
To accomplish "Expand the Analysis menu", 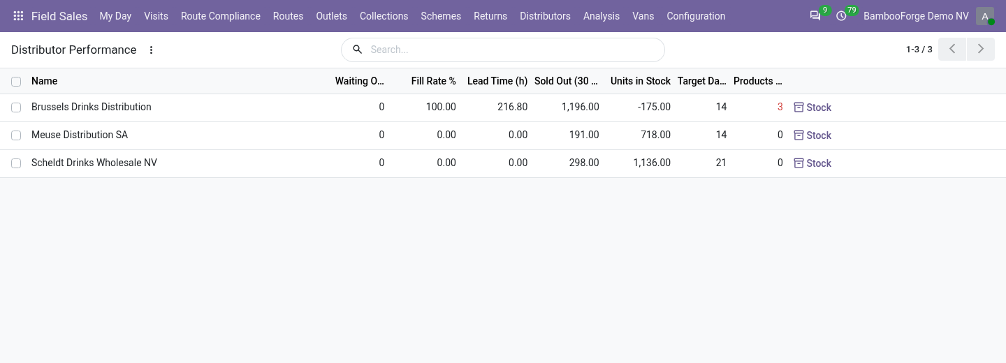I will click(x=602, y=16).
